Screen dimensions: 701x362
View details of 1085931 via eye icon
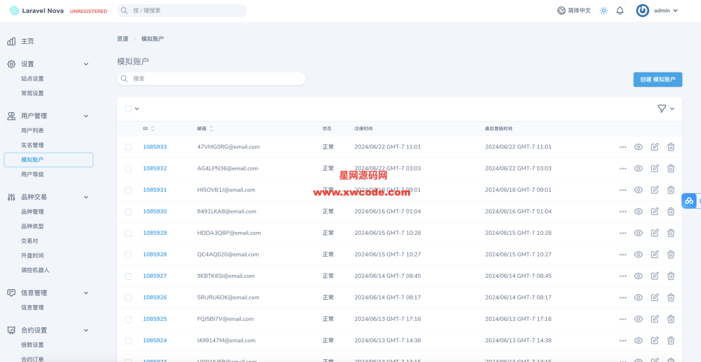click(x=638, y=190)
